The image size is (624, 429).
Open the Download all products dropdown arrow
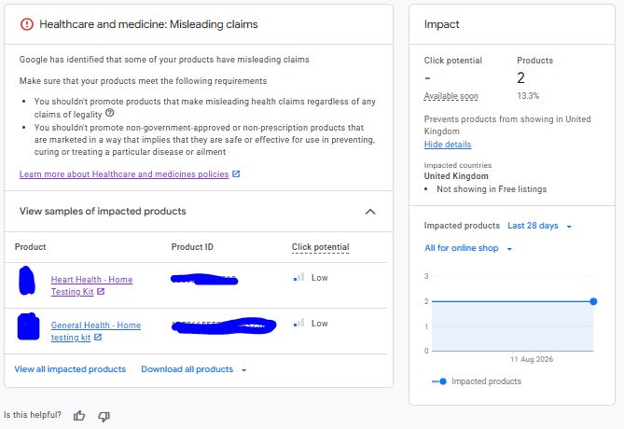point(244,369)
